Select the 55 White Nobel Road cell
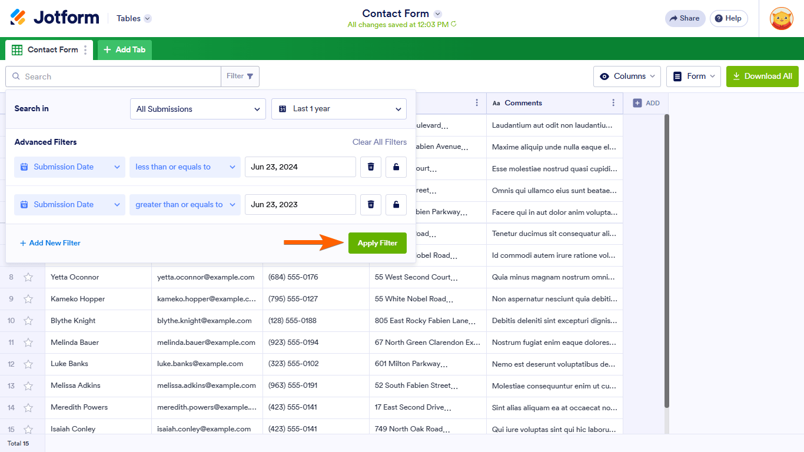 click(428, 299)
